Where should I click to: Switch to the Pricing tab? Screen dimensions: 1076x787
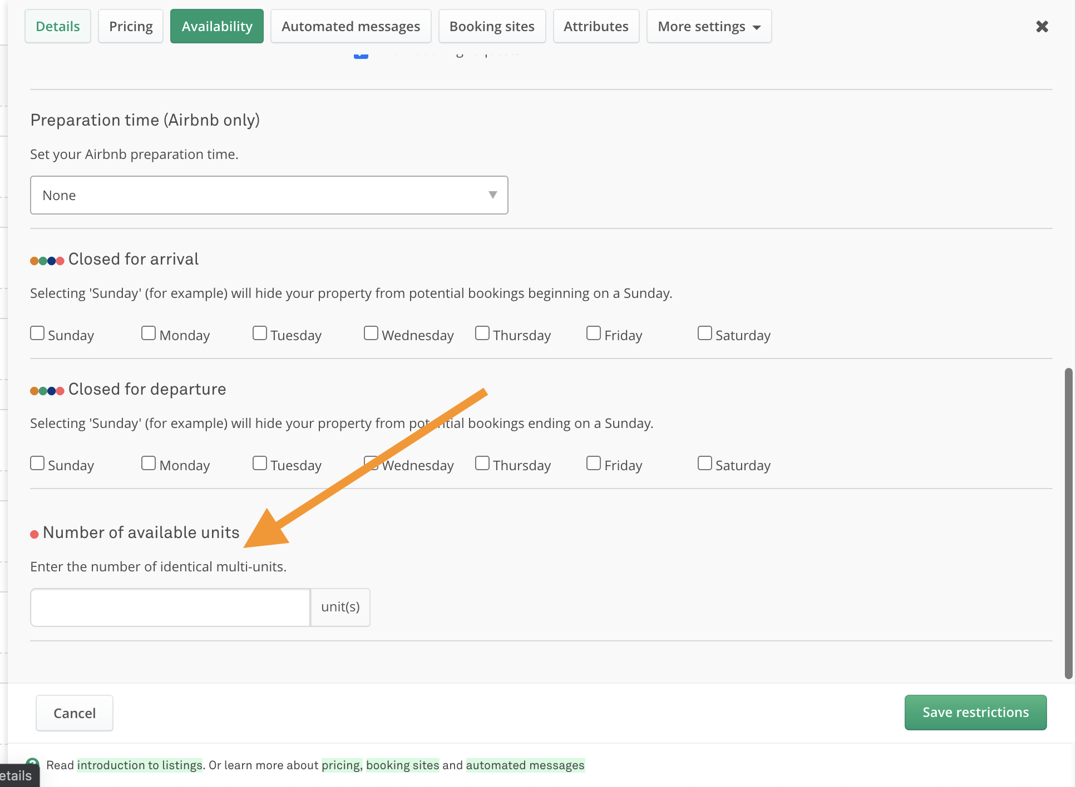(131, 26)
